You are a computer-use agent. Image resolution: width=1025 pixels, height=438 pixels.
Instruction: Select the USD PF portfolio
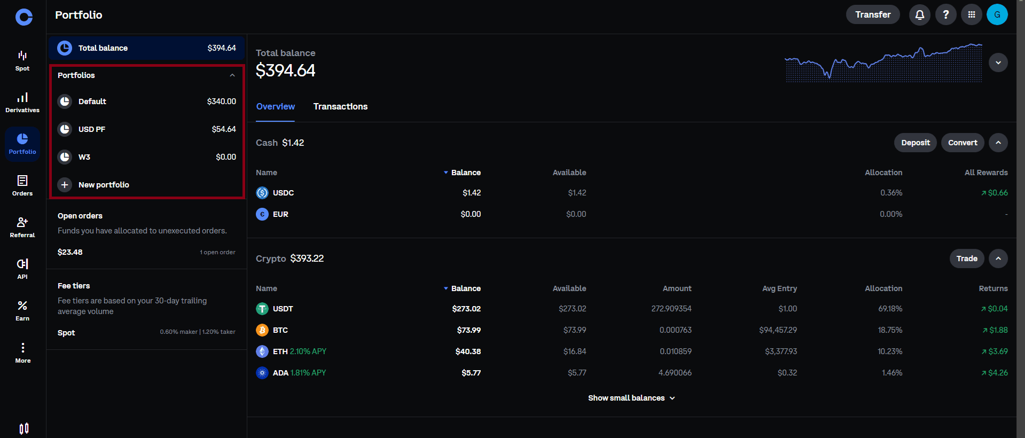click(x=146, y=129)
